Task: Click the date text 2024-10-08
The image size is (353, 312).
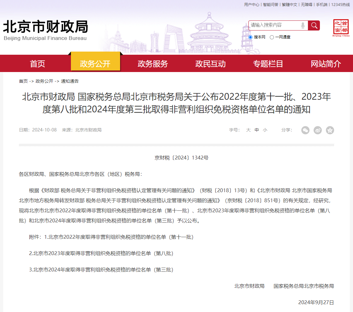Action: click(x=44, y=130)
